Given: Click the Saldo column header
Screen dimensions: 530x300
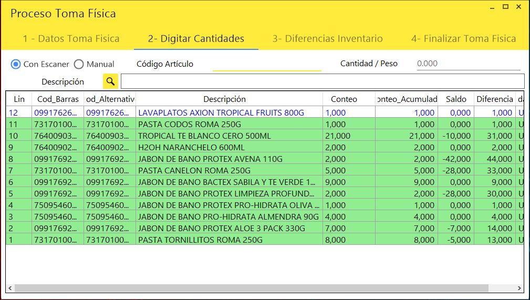Looking at the screenshot, I should [455, 99].
